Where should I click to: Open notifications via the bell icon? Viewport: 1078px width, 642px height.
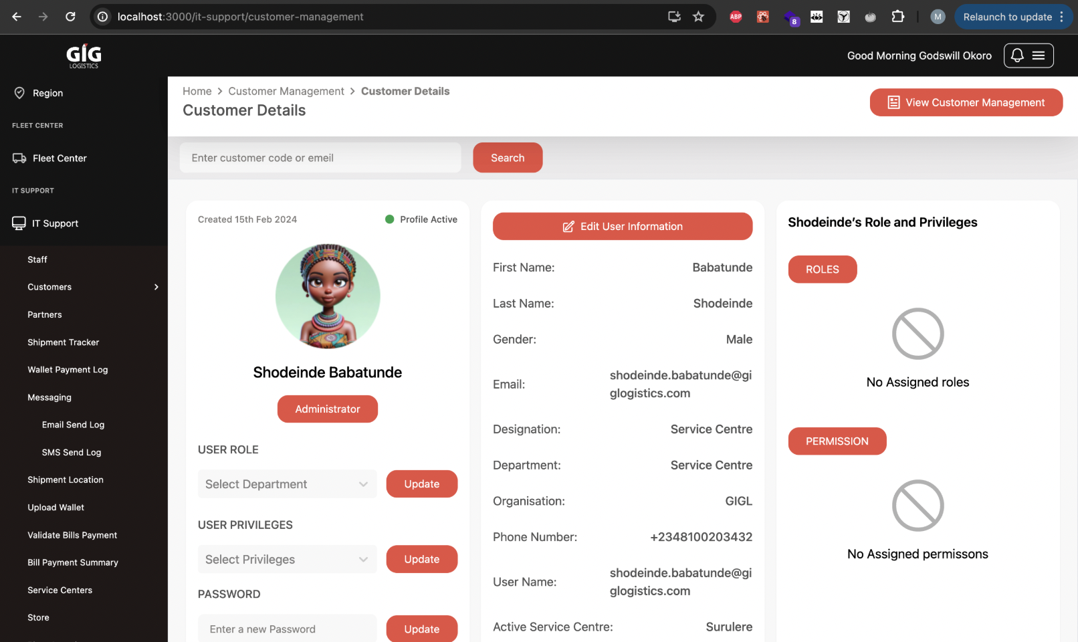click(1017, 56)
